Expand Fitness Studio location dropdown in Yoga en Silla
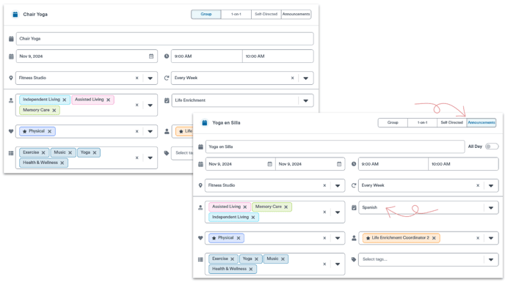The image size is (505, 282). click(x=338, y=185)
